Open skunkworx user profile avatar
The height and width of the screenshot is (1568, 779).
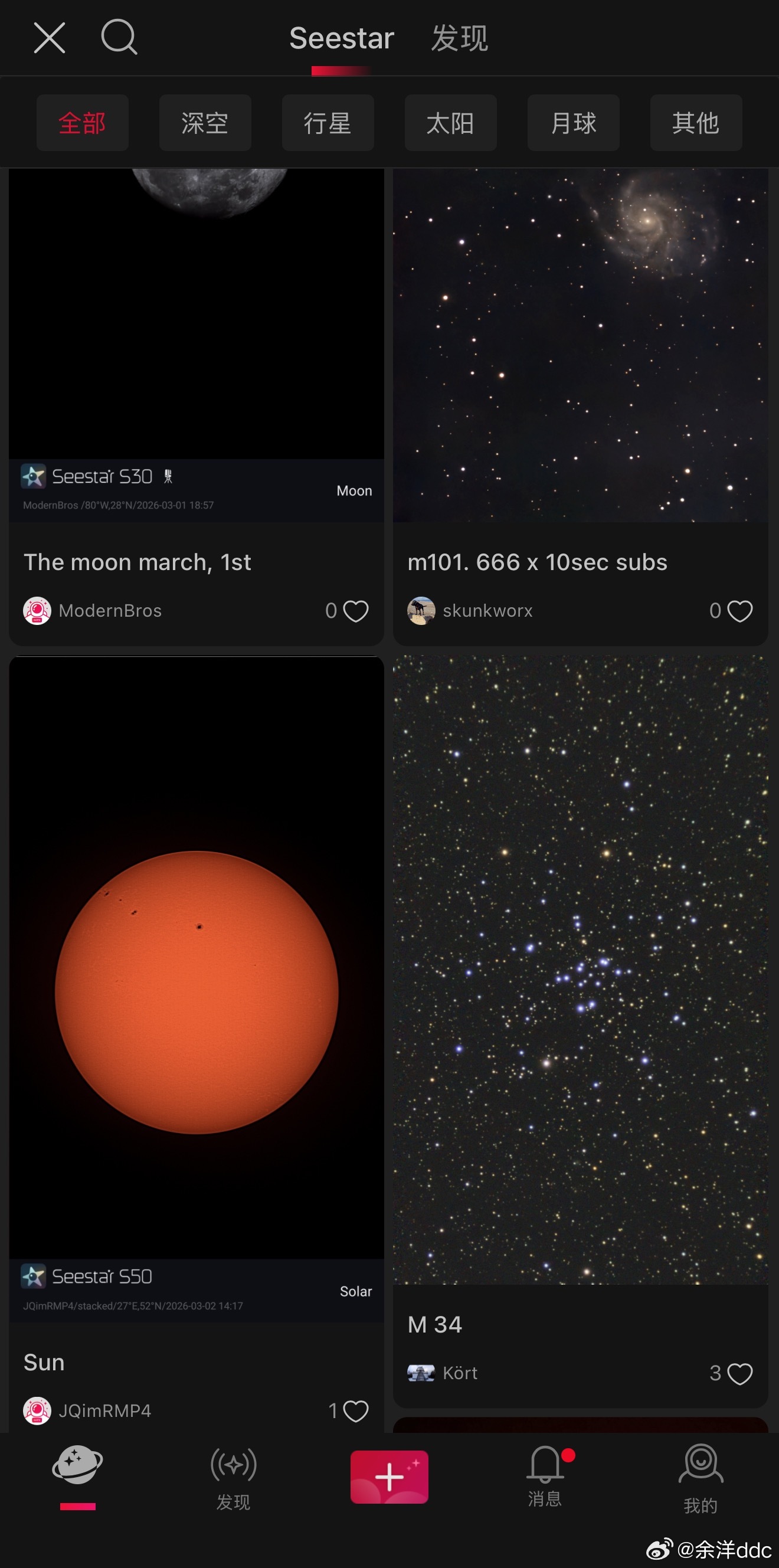(421, 611)
